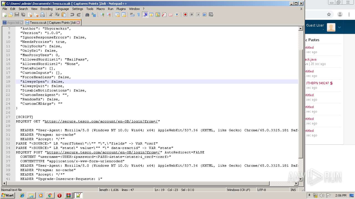Click the Close All toolbar icon

coord(36,15)
